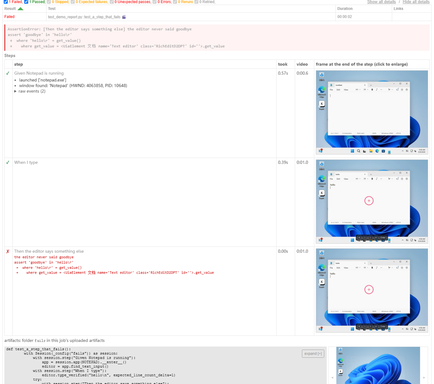Jump to video time of failed Then step
Viewport: 434px width, 384px height.
pos(302,251)
